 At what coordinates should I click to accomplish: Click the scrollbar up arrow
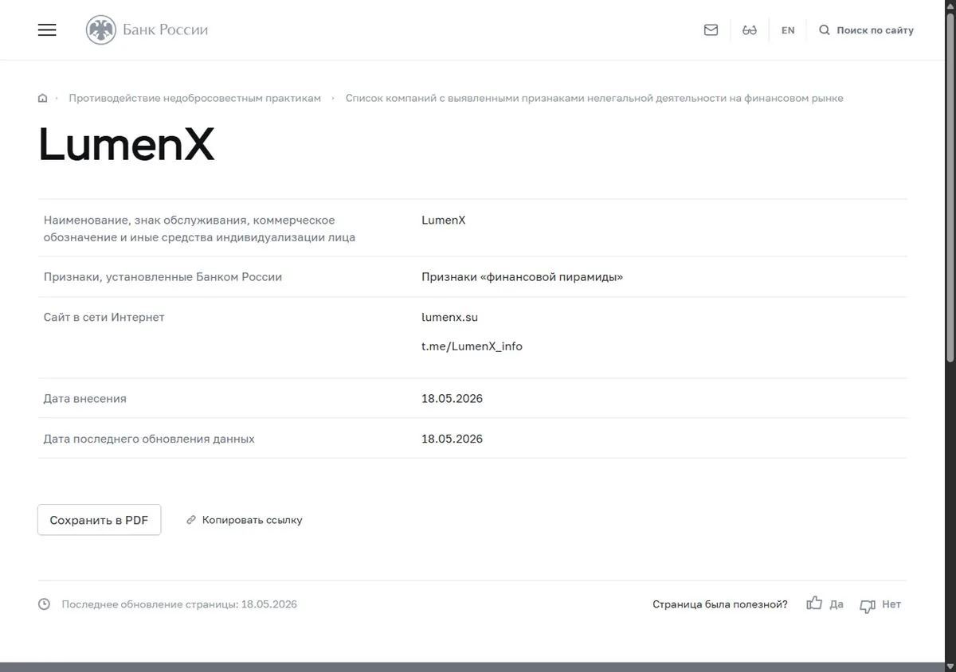pyautogui.click(x=950, y=6)
